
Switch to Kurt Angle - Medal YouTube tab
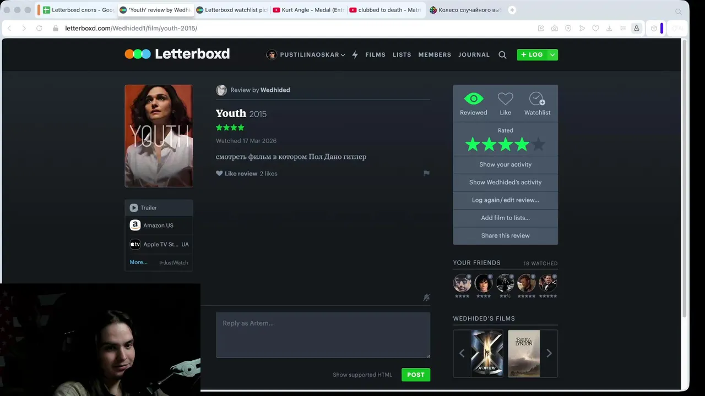(x=309, y=10)
